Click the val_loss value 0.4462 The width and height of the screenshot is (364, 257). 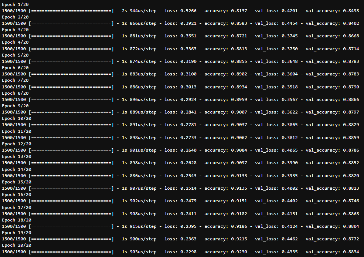pos(290,239)
